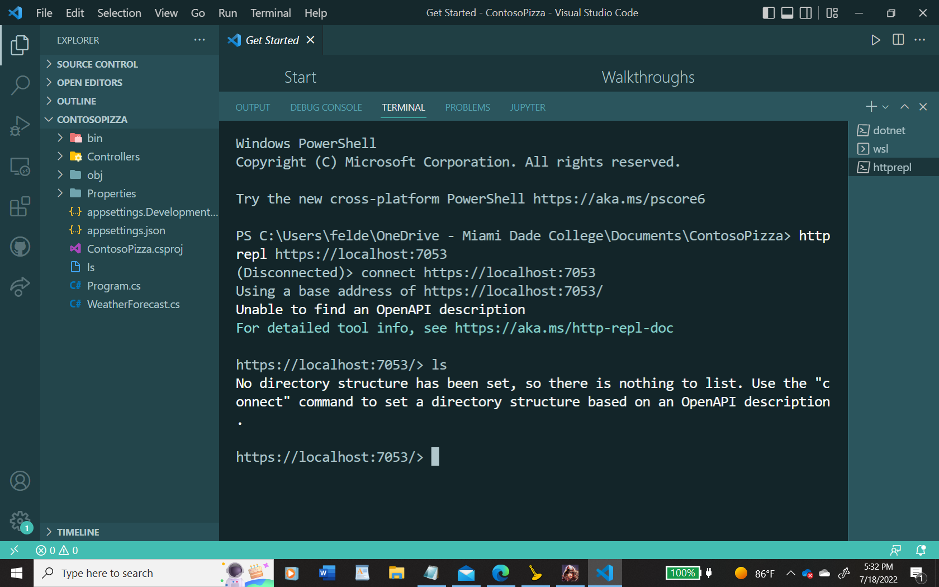Open the Manage gear icon
The height and width of the screenshot is (587, 939).
point(20,521)
